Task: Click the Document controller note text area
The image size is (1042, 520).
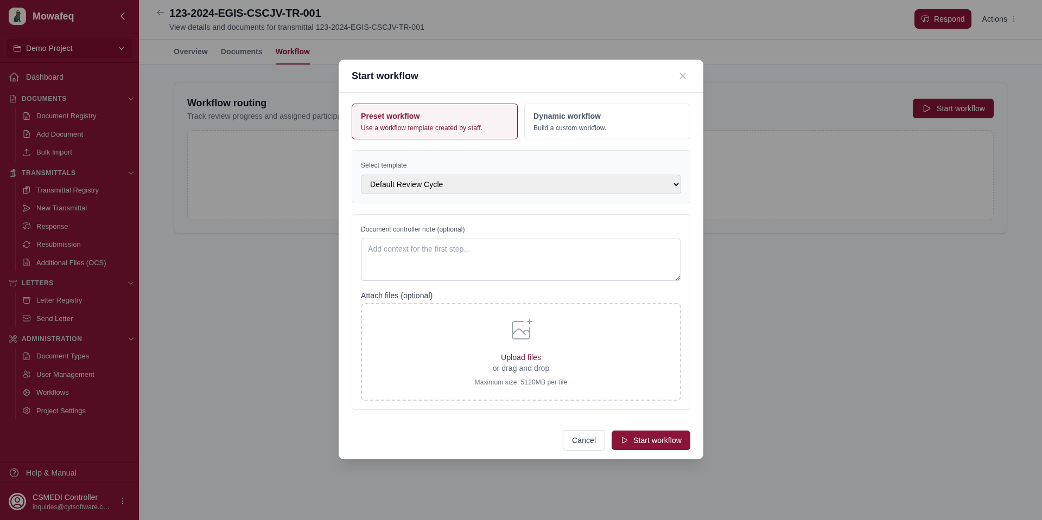Action: click(520, 259)
